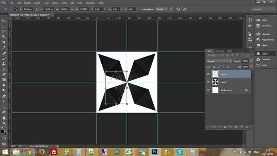Toggle relative positioning triangle for reference point
Screen dimensions: 277x156
36,9
